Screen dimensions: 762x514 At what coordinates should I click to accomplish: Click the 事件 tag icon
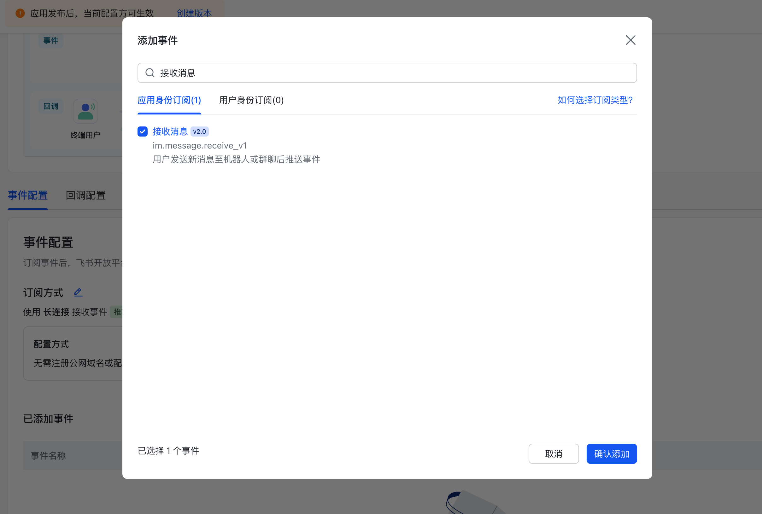tap(51, 40)
